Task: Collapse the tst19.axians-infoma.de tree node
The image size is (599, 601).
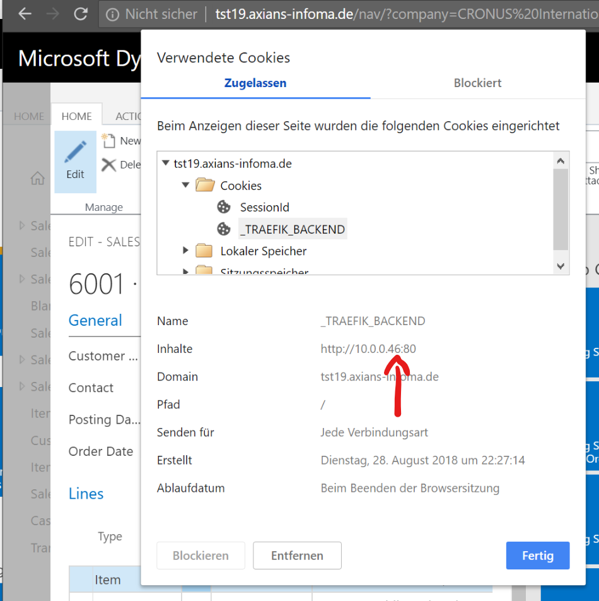Action: [x=166, y=163]
